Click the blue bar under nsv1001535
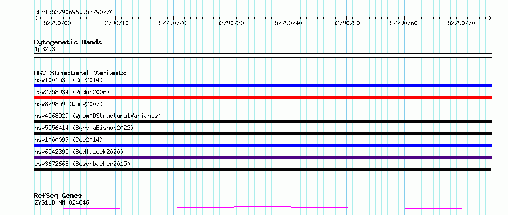Screen dimensions: 508x215 click(263, 86)
